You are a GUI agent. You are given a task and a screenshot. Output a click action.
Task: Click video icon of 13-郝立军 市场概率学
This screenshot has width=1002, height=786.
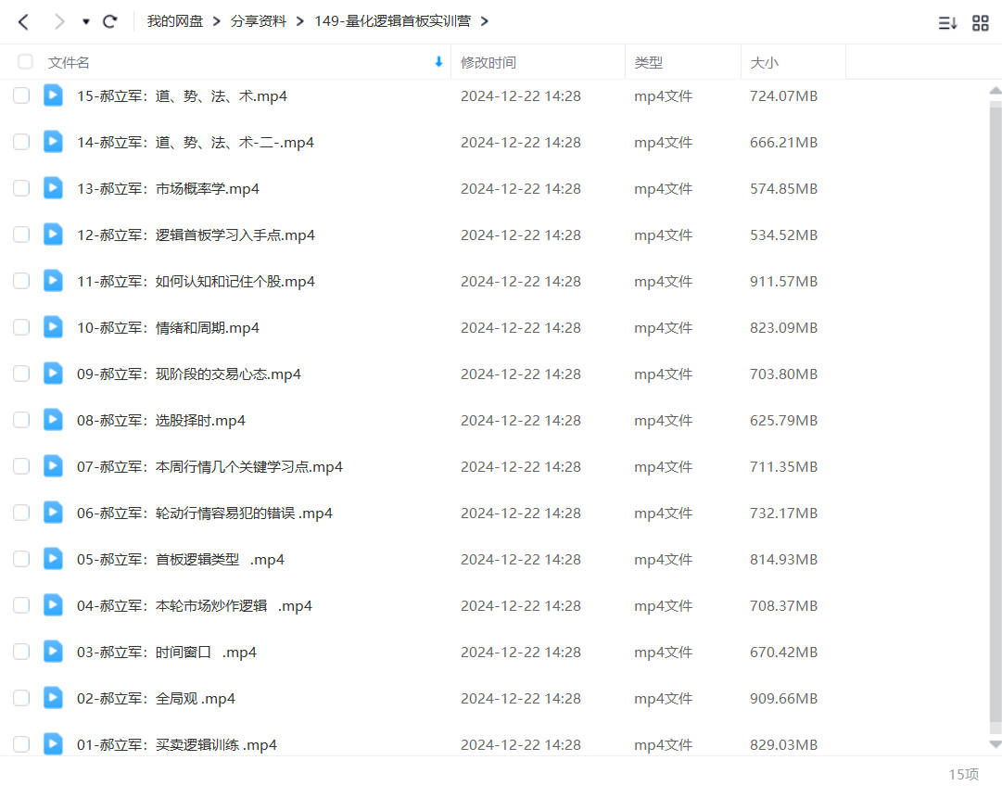(53, 188)
